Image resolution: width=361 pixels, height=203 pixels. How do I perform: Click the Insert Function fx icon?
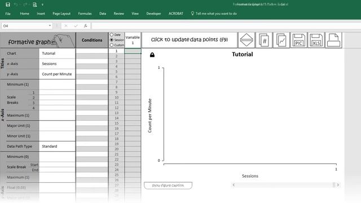pos(85,26)
